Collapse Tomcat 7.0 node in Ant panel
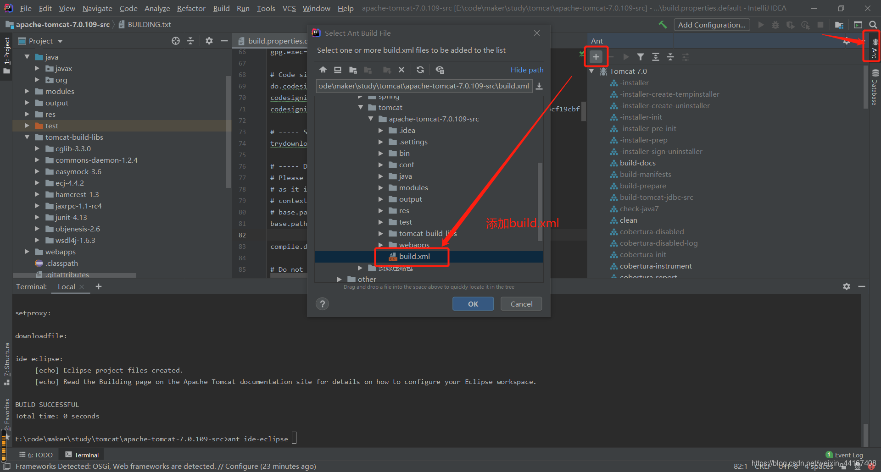The image size is (881, 472). pos(591,71)
